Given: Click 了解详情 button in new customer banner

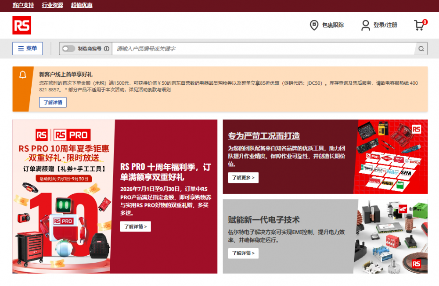Looking at the screenshot, I should tap(53, 102).
